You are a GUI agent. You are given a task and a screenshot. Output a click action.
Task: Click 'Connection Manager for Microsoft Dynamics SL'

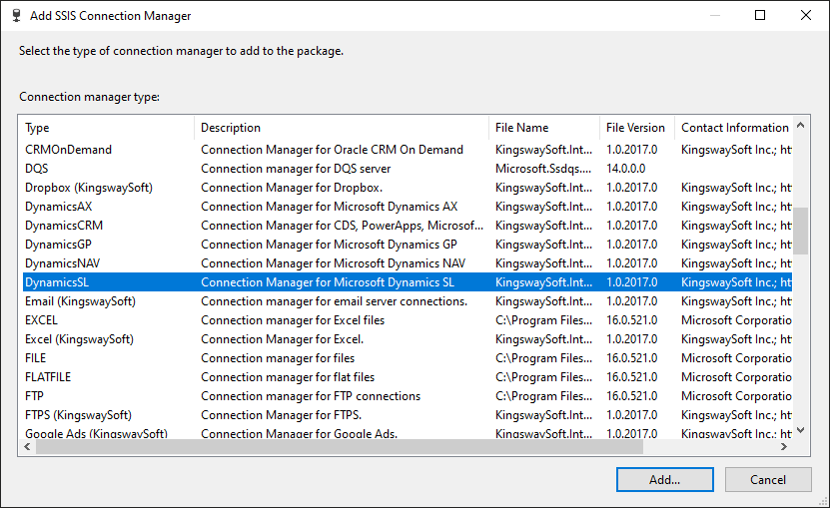tap(328, 282)
